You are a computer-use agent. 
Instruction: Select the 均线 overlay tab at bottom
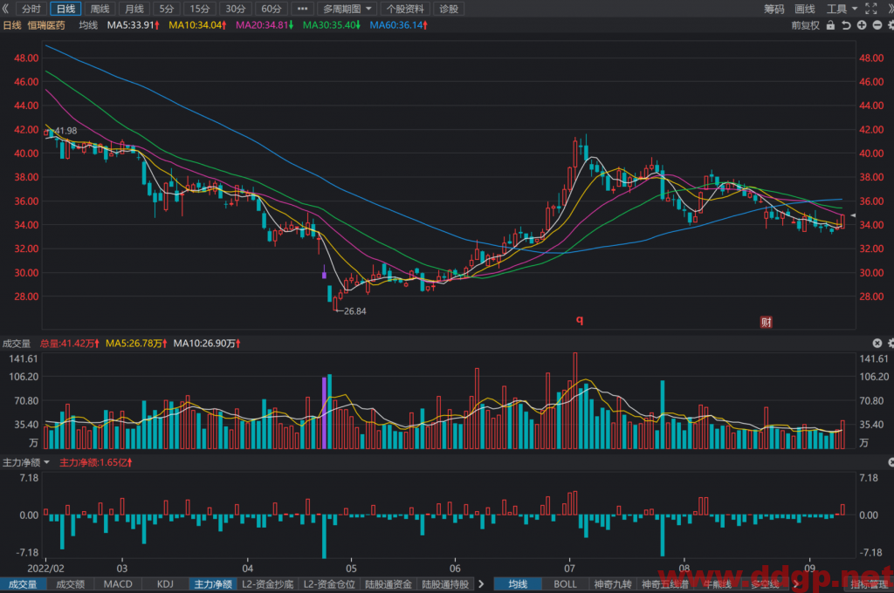pyautogui.click(x=518, y=584)
